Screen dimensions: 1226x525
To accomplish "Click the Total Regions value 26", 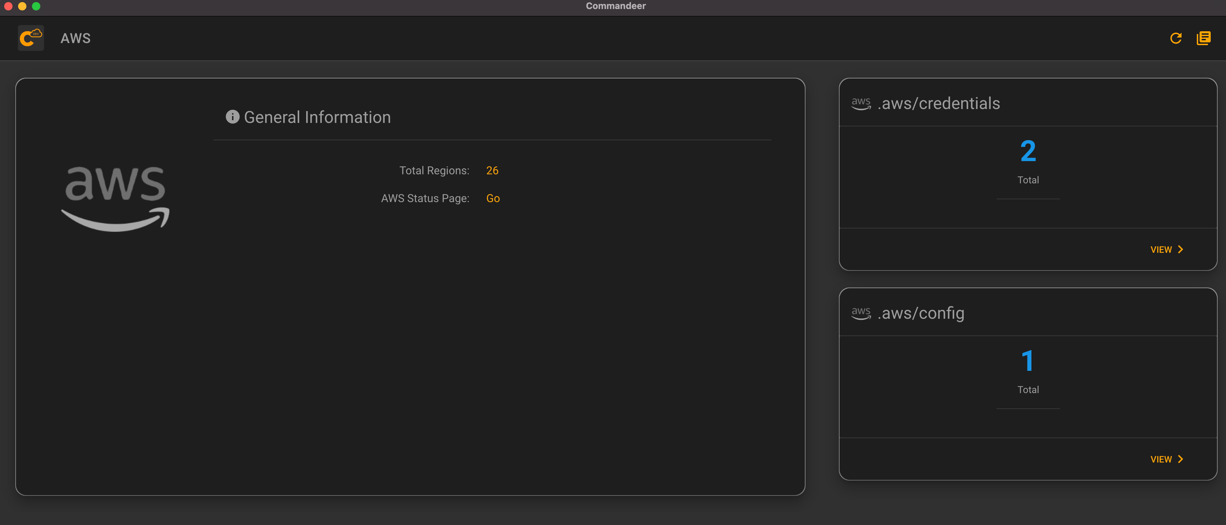I will pyautogui.click(x=492, y=171).
